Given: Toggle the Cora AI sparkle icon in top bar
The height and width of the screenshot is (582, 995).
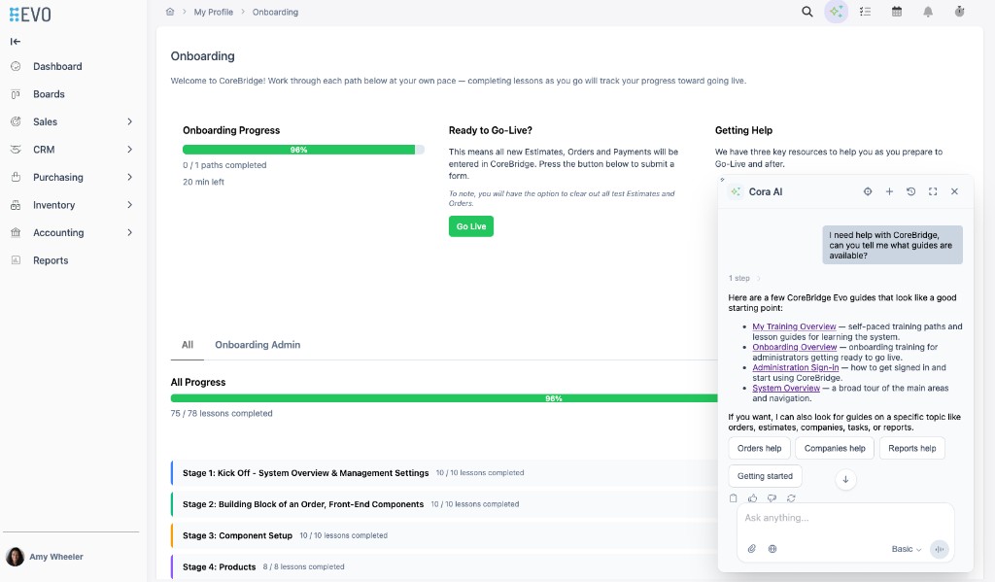Looking at the screenshot, I should (x=836, y=12).
